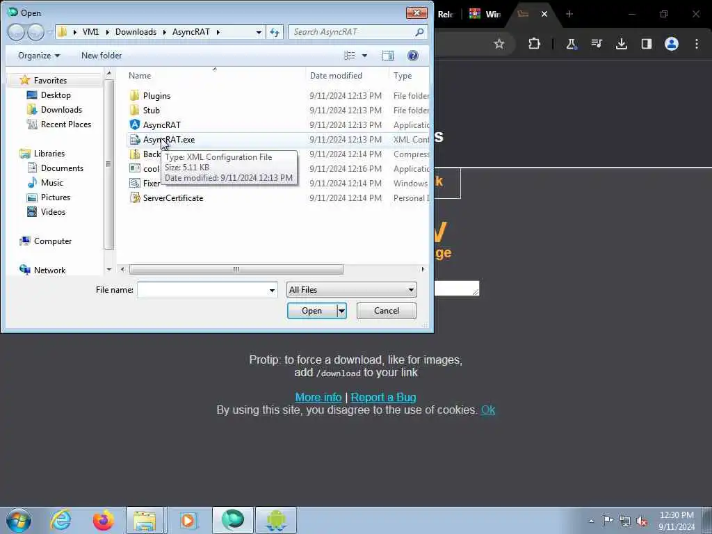Click the Ok cookies link
The width and height of the screenshot is (712, 534).
pos(487,410)
